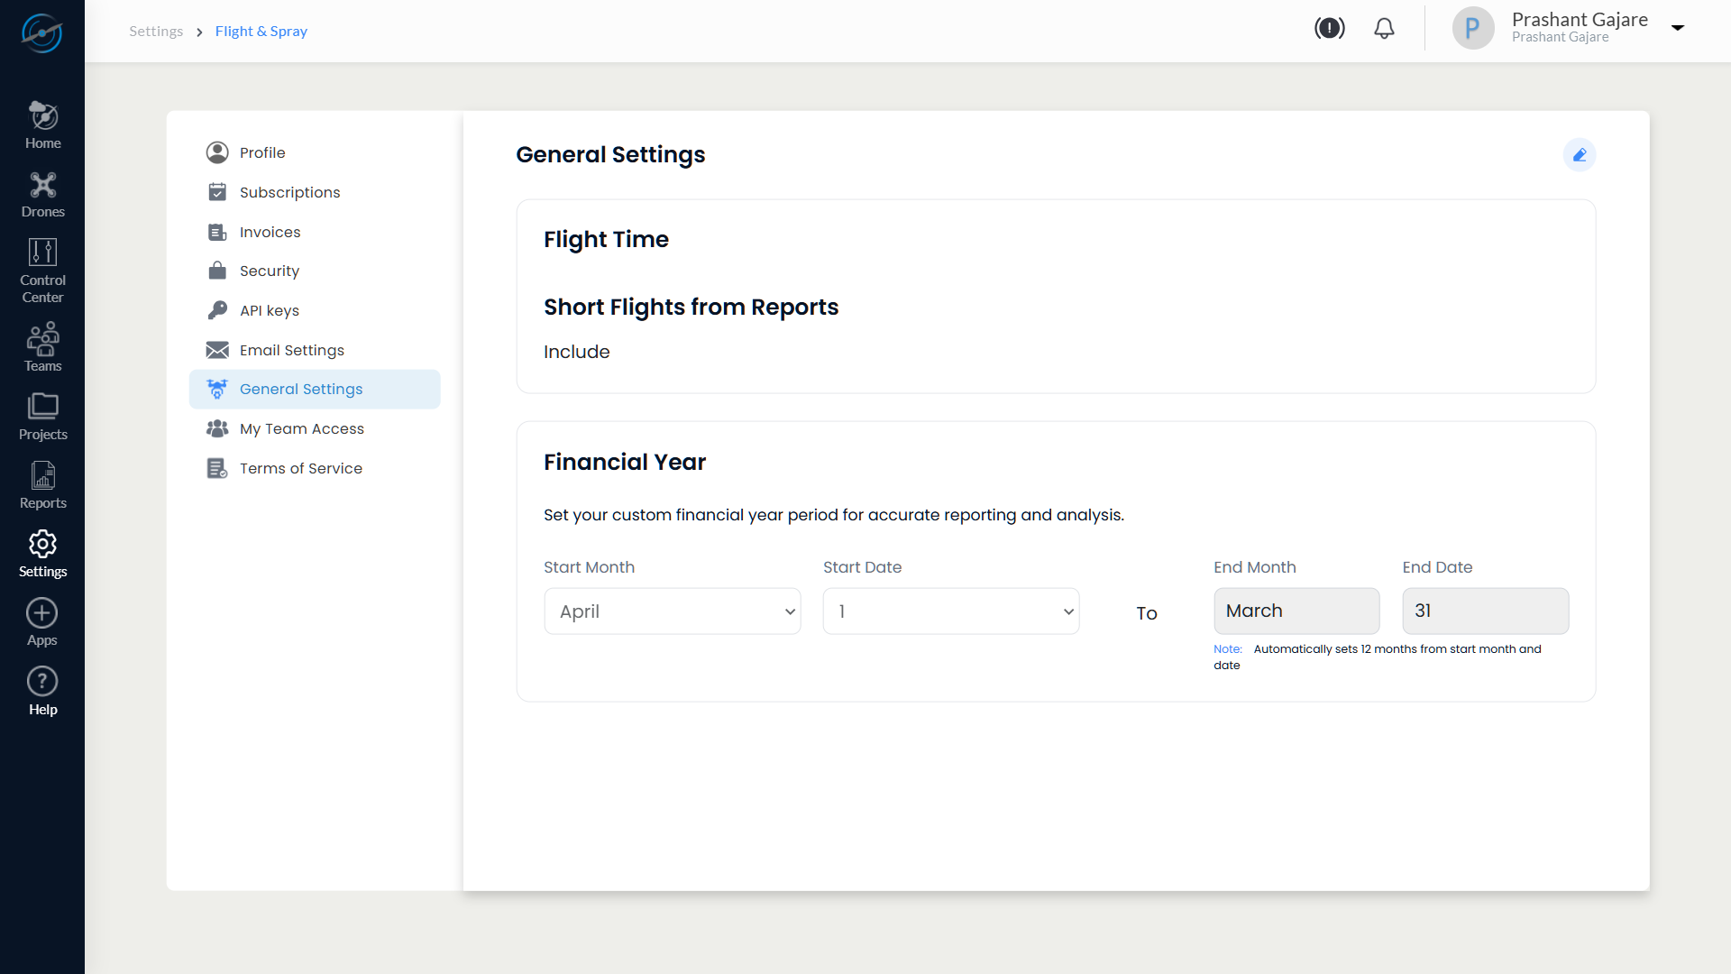
Task: Click the Apps plus icon
Action: (x=42, y=613)
